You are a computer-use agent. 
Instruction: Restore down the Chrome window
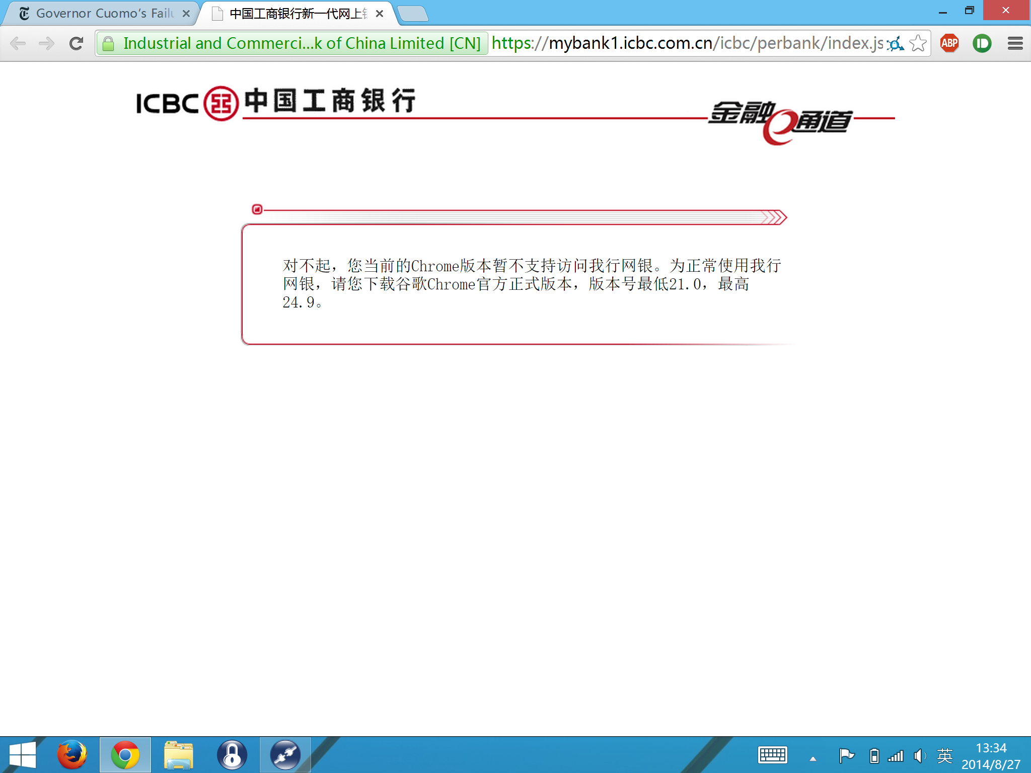[x=969, y=11]
